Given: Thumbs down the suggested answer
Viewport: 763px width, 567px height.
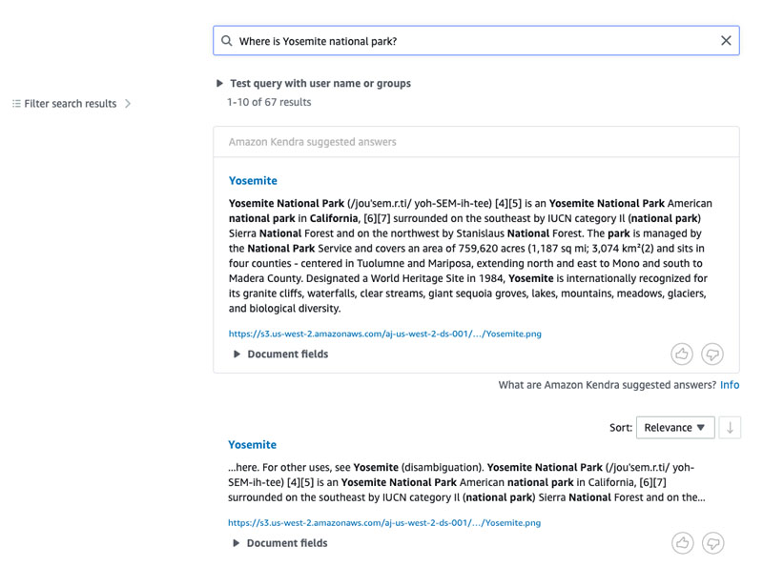Looking at the screenshot, I should [712, 354].
